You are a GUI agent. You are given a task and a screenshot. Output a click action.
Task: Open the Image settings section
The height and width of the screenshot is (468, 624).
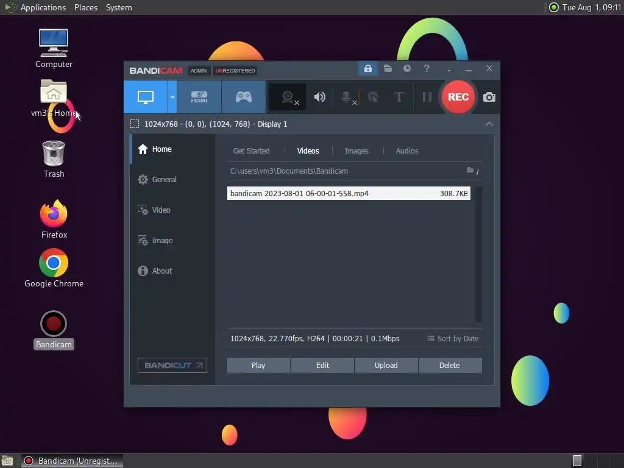click(172, 240)
